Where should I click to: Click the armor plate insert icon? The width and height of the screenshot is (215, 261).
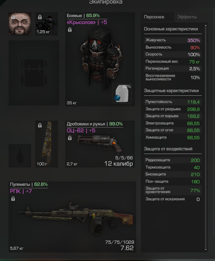pyautogui.click(x=122, y=94)
